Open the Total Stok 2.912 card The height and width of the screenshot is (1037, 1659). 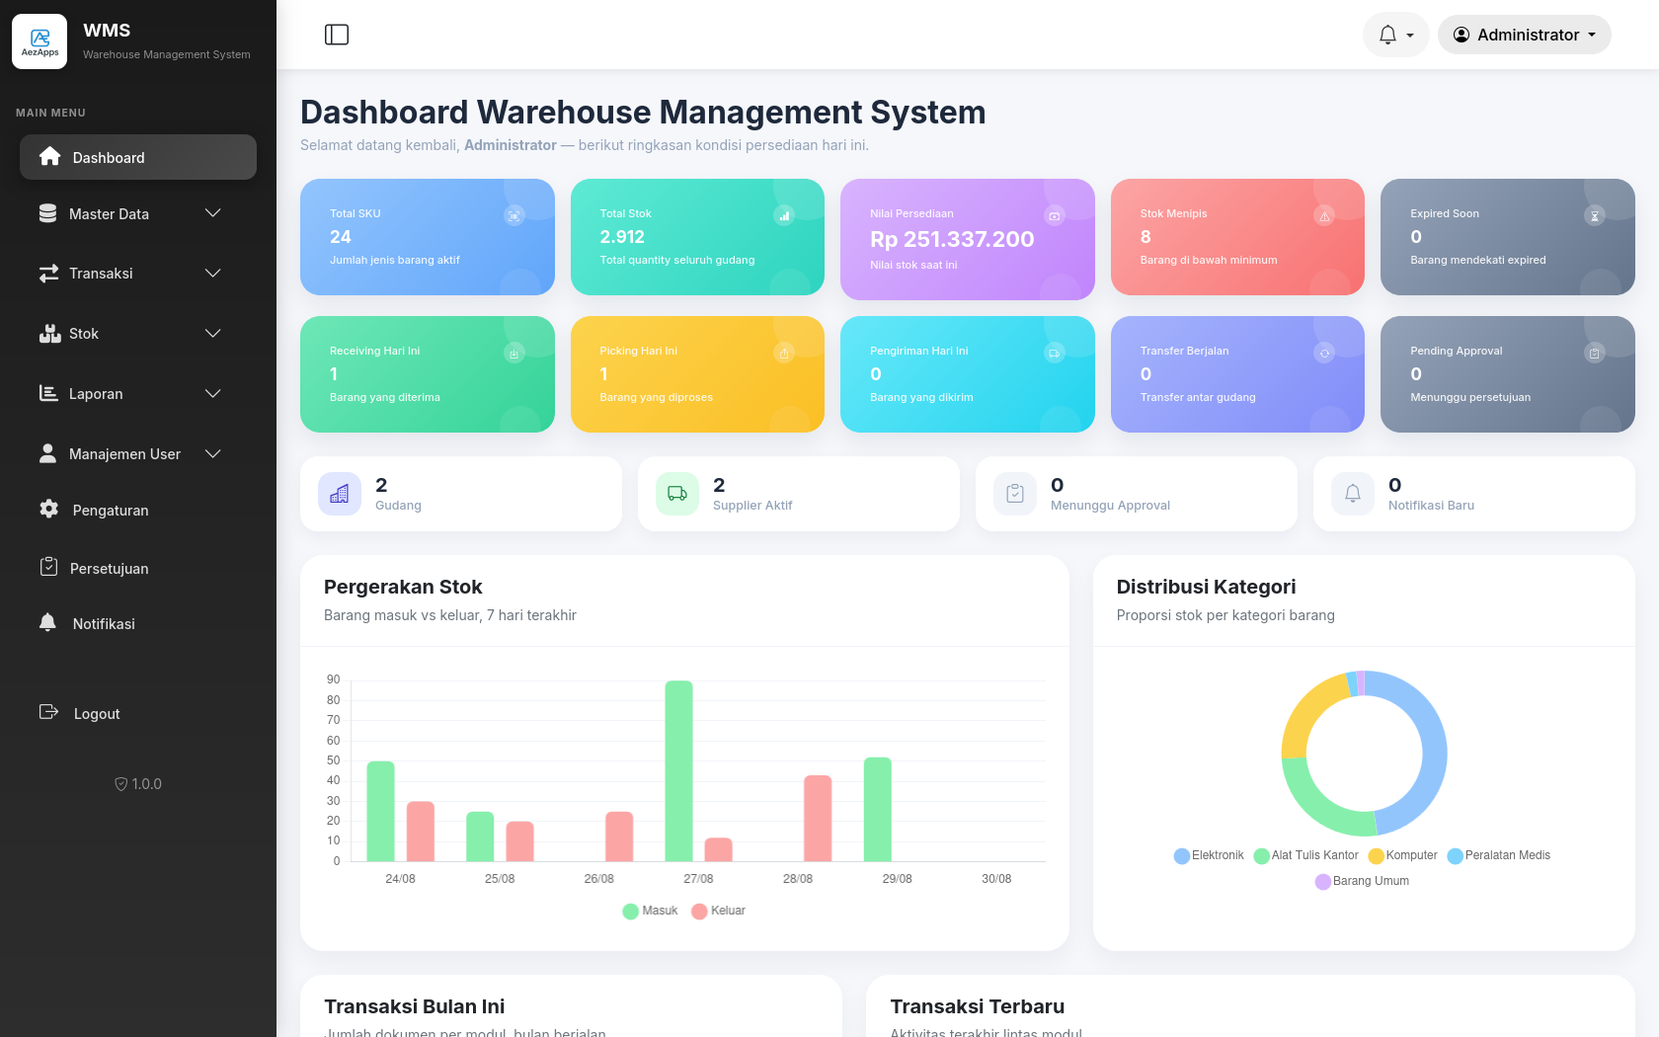tap(697, 237)
